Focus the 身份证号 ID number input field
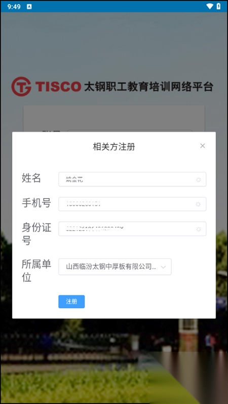Screen dimensions: 228x404 click(x=132, y=229)
